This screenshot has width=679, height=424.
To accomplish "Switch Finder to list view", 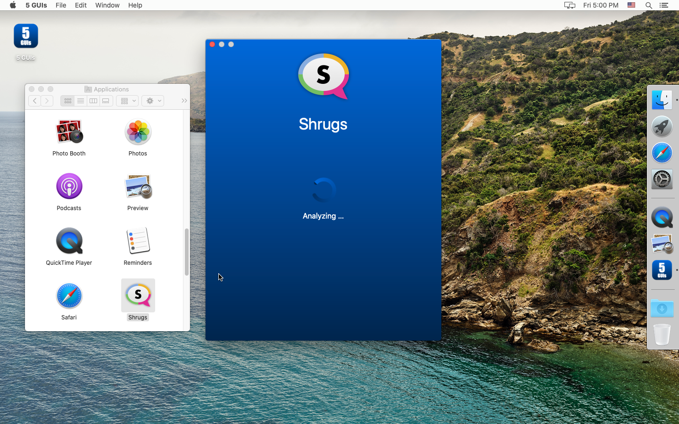I will click(81, 101).
